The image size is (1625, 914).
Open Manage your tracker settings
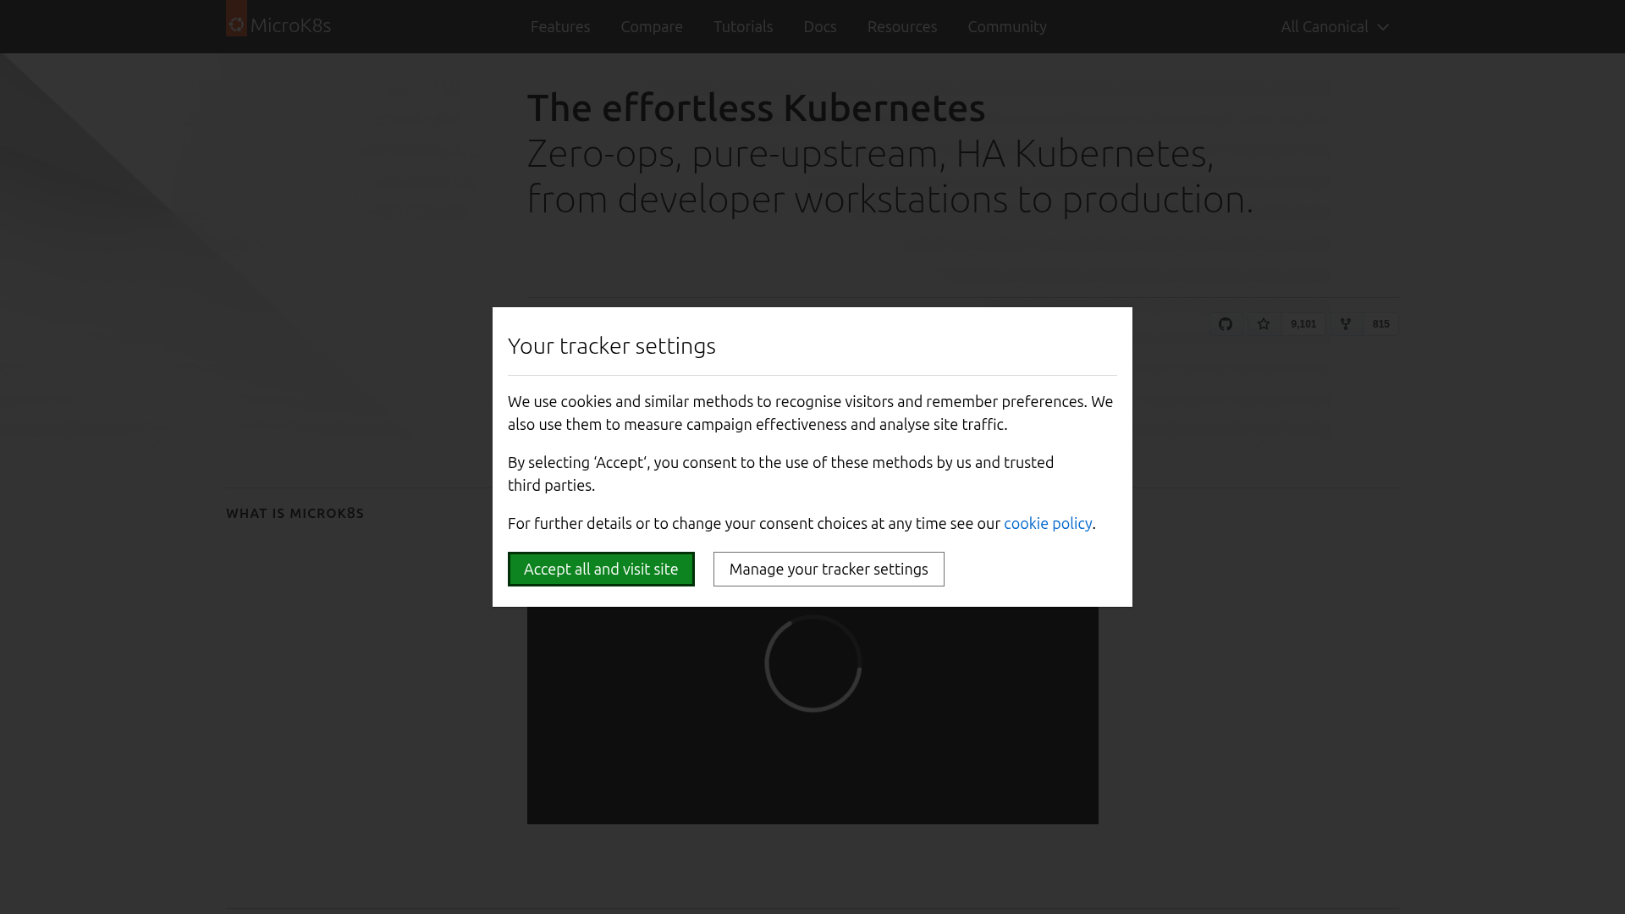(x=828, y=569)
